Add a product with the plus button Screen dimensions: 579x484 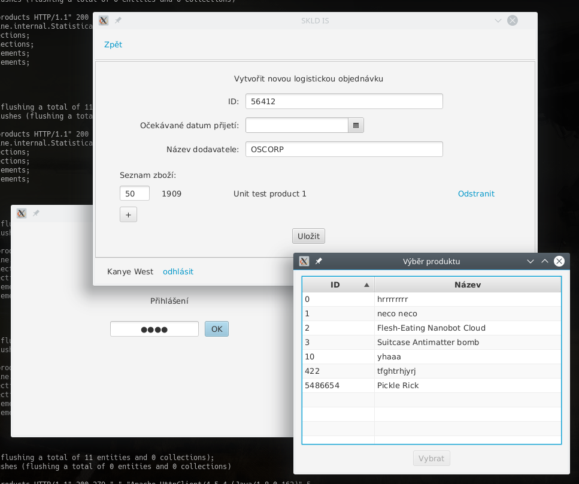click(129, 214)
